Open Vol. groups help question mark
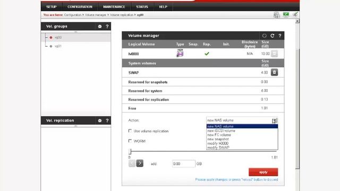Screen dimensions: 340x191 [x=107, y=27]
